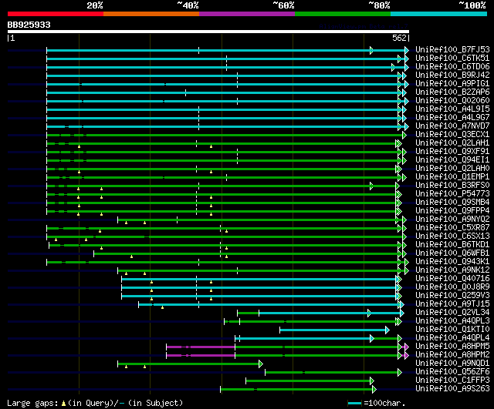This screenshot has width=494, height=409.
Task: Click the green arrowhead ending UniRef100_A9S263 alignment
Action: pos(374,390)
